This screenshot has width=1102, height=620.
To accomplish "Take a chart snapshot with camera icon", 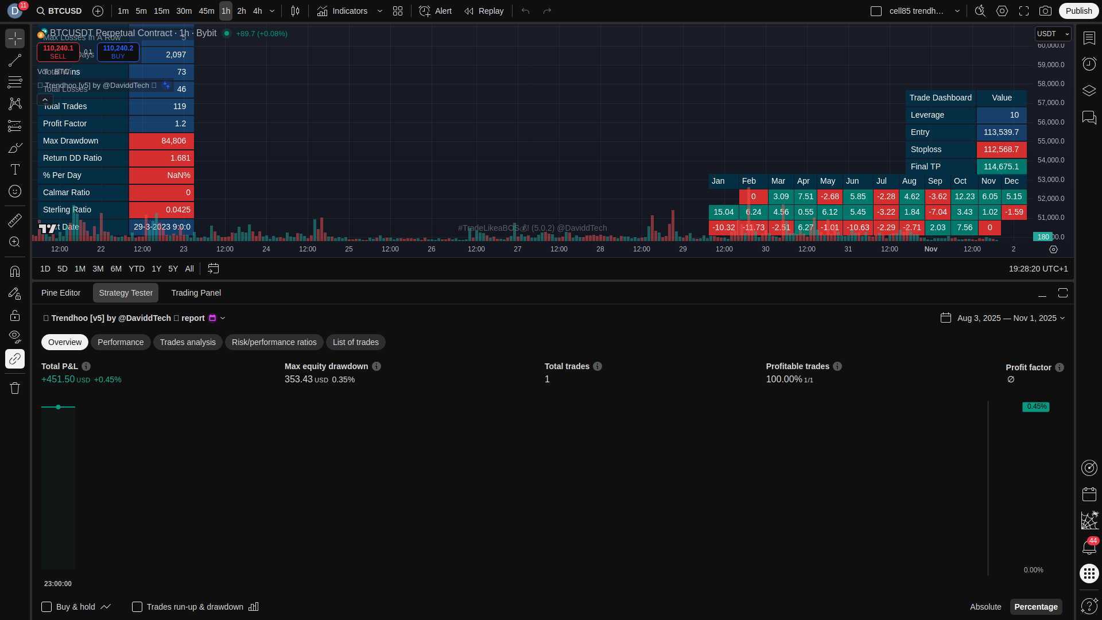I will 1045,11.
